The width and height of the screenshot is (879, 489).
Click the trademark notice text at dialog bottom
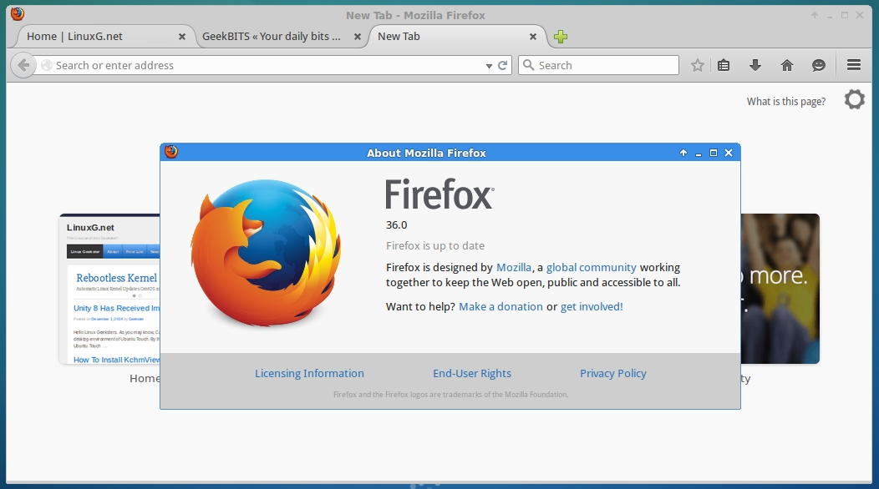point(450,395)
